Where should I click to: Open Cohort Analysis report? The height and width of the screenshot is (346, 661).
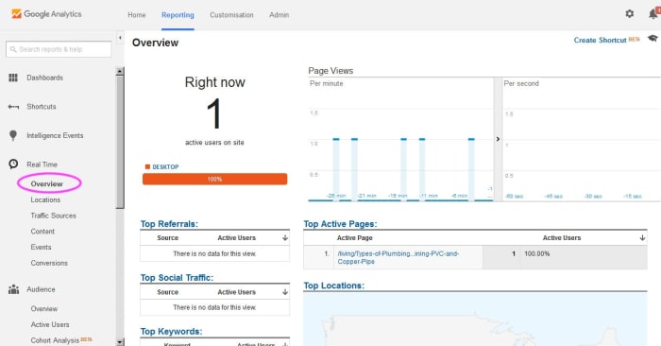(55, 340)
